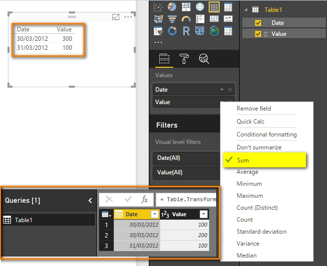Open the Date column filter dropdown
This screenshot has height=266, width=327.
[x=155, y=214]
